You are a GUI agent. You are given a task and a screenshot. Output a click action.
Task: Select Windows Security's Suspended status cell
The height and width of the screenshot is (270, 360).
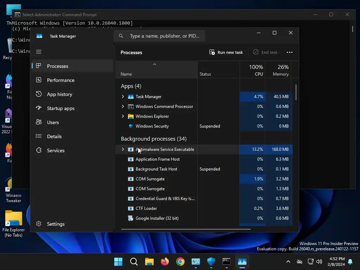coord(218,126)
